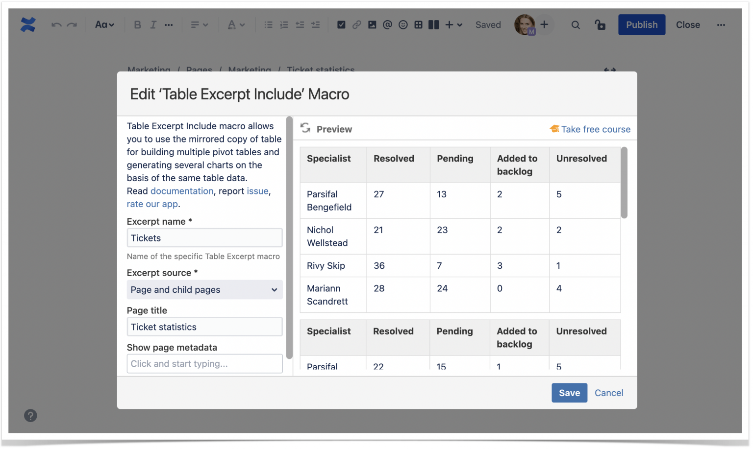The width and height of the screenshot is (753, 449).
Task: Insert a table using the table icon
Action: pyautogui.click(x=418, y=24)
